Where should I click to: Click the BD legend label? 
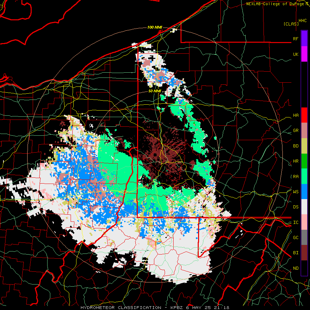coord(296,146)
